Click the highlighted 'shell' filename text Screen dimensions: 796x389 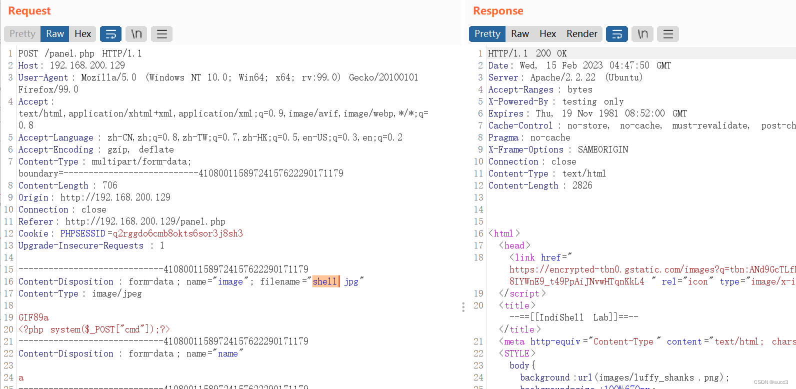(325, 281)
